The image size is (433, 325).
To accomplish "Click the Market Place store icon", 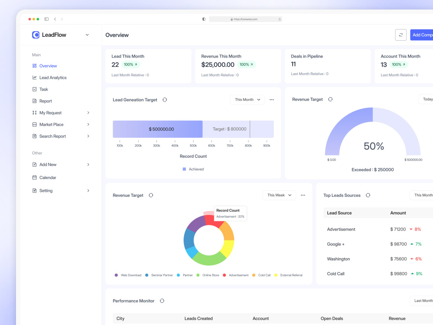I will coord(35,124).
